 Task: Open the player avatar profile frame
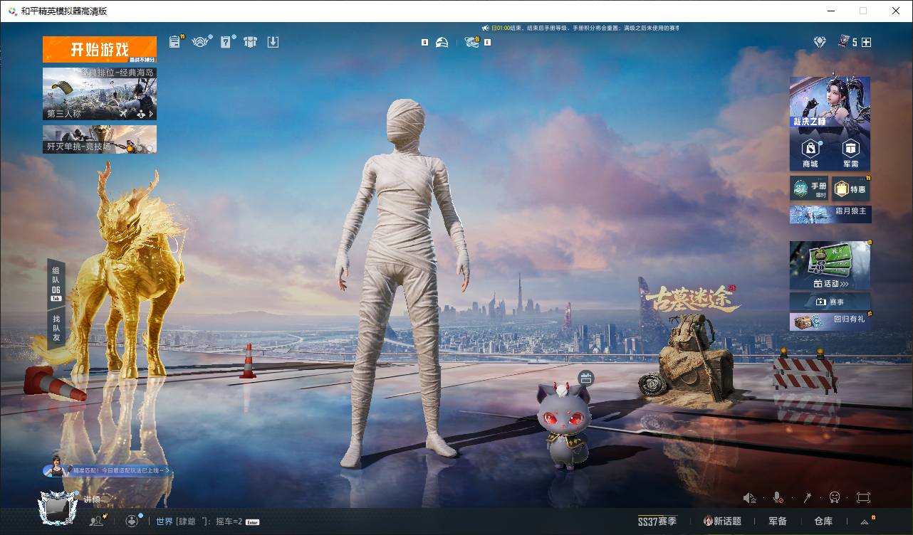pos(58,507)
